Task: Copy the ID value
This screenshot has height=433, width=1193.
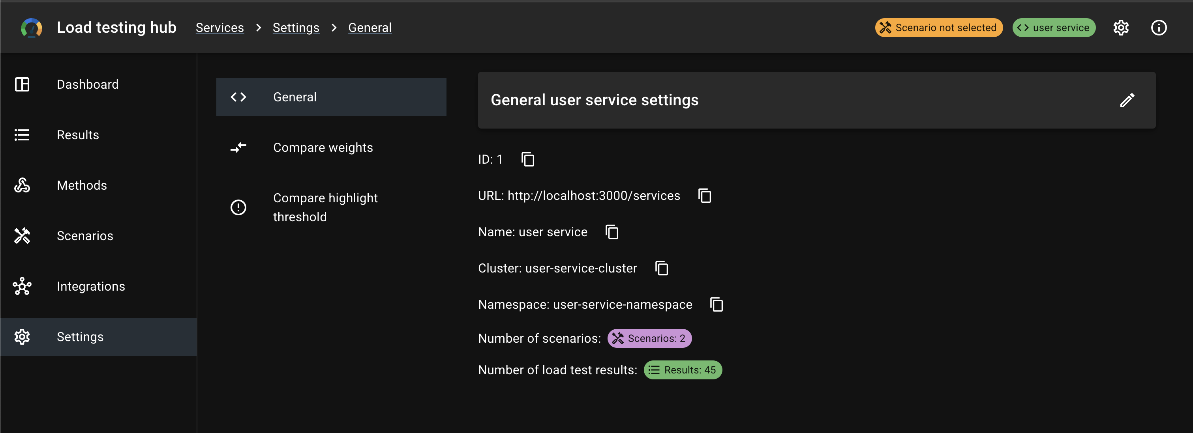Action: [x=527, y=159]
